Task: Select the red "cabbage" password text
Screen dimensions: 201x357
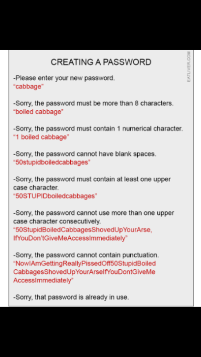Action: (29, 86)
